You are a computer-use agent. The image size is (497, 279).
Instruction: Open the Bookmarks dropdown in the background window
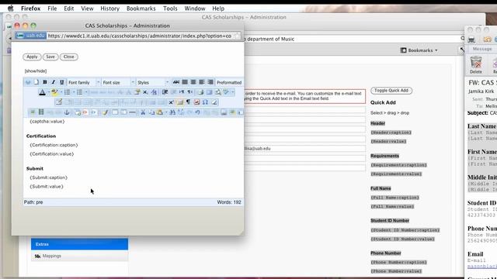pos(419,50)
